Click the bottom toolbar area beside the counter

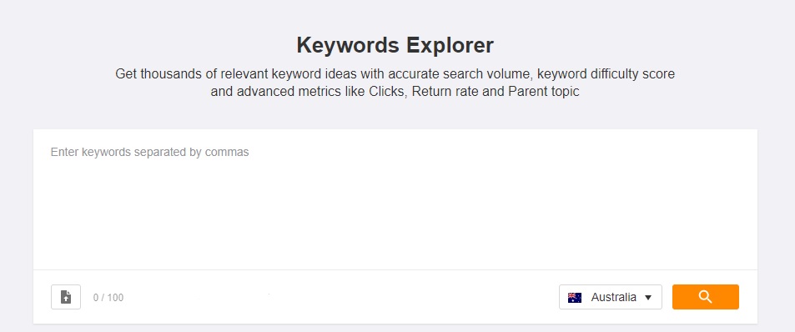click(x=340, y=297)
